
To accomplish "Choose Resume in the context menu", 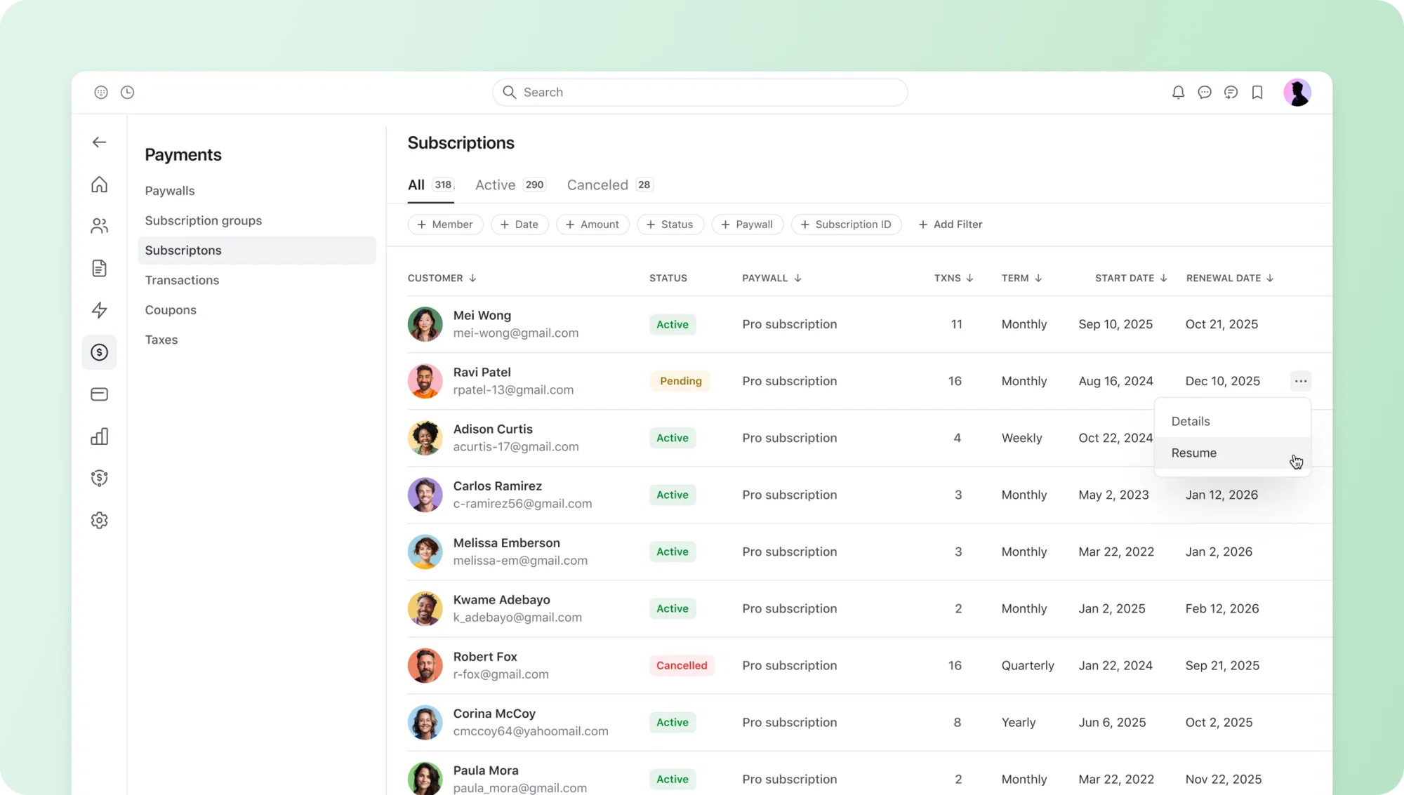I will click(x=1232, y=453).
